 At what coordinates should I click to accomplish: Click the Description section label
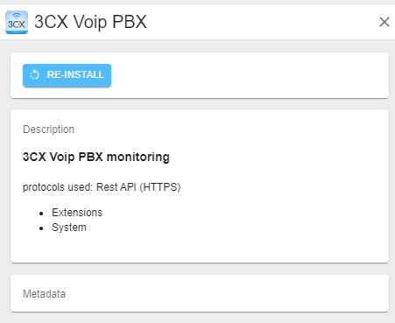coord(48,130)
